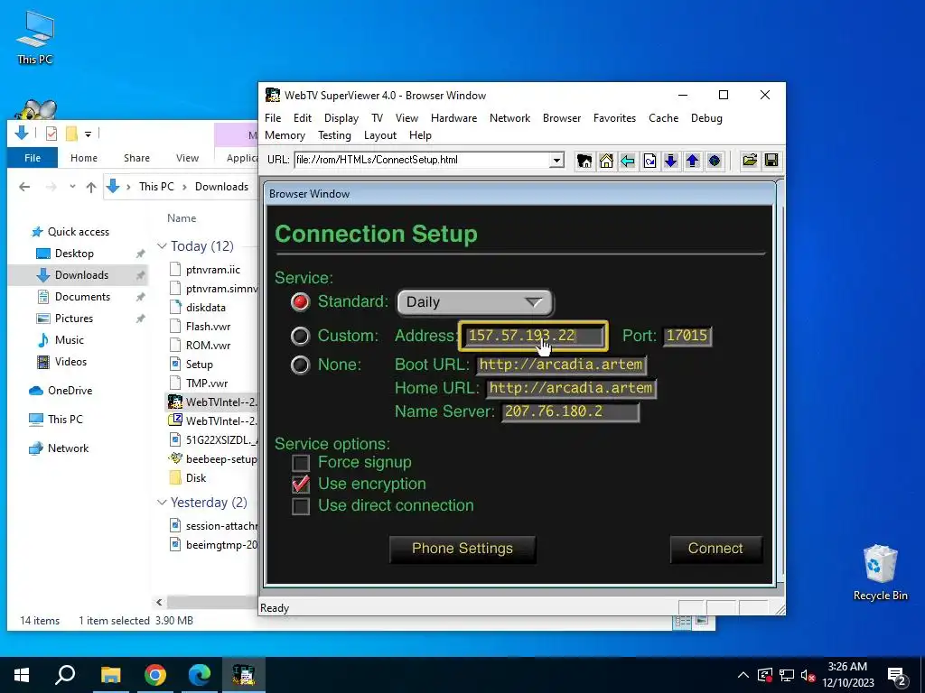Enable Use direct connection checkbox

[x=301, y=506]
